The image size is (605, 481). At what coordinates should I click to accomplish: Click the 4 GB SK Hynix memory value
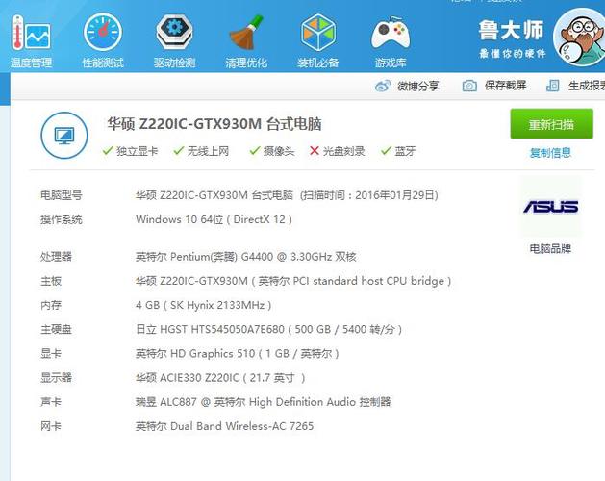(203, 305)
